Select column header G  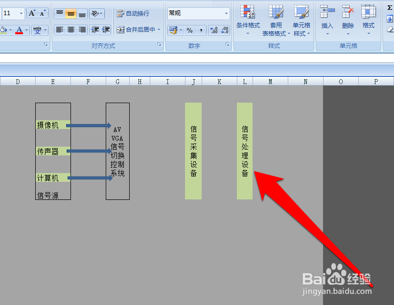click(x=117, y=82)
